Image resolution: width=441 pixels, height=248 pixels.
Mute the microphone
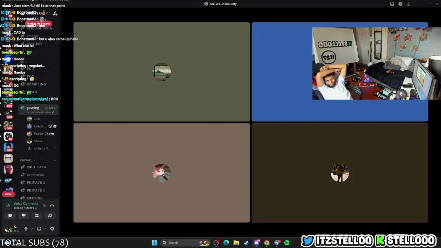(x=26, y=229)
